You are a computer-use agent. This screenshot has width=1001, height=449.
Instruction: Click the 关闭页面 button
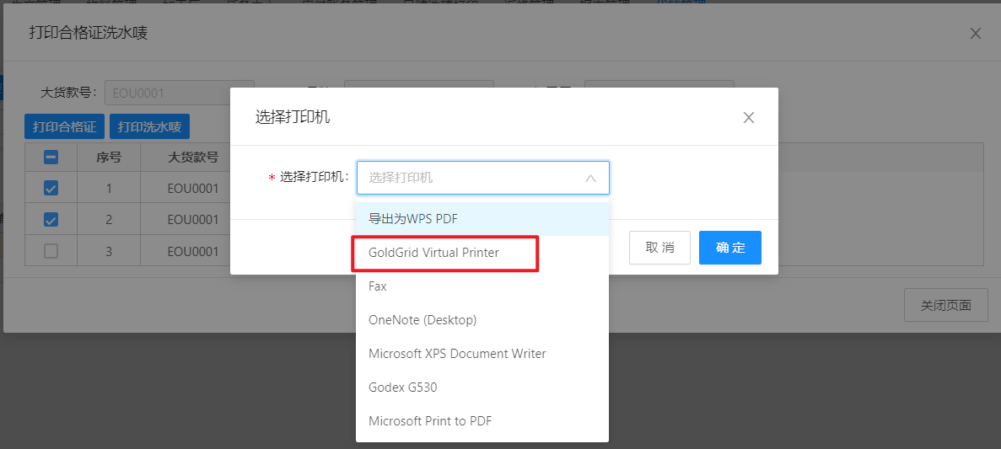pos(945,305)
